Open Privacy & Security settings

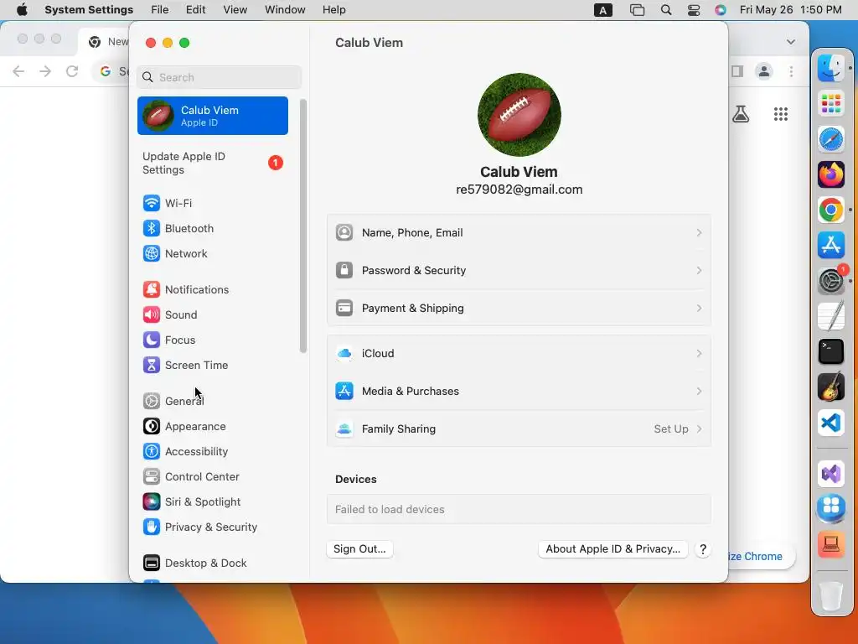[x=199, y=527]
